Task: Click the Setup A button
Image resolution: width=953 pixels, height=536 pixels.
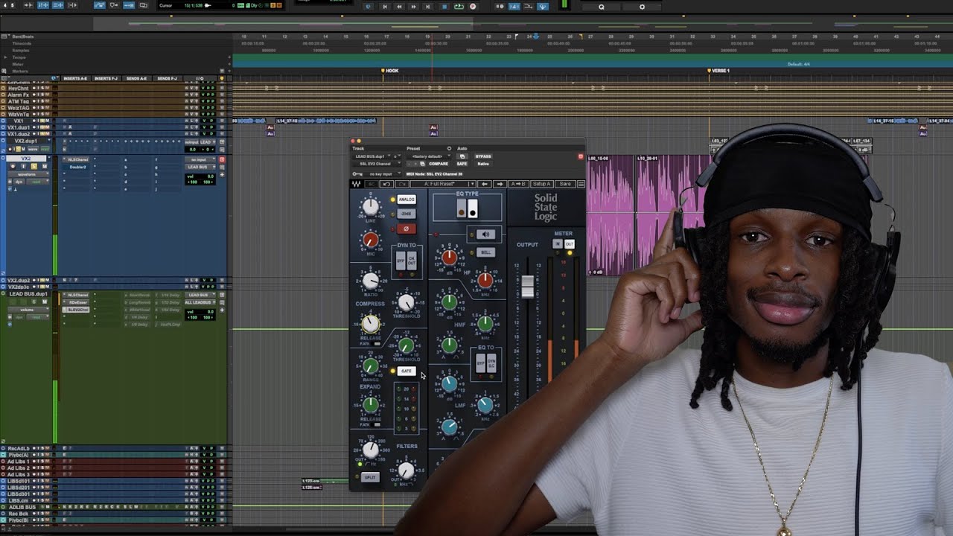Action: [541, 184]
